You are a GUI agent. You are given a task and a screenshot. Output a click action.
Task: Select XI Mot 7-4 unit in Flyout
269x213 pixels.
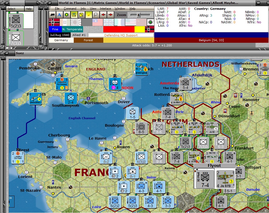(x=204, y=179)
